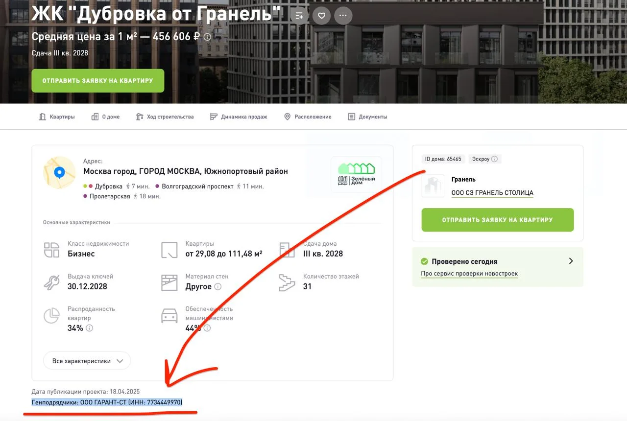Click the floor count value 31
The height and width of the screenshot is (421, 627).
pos(307,286)
